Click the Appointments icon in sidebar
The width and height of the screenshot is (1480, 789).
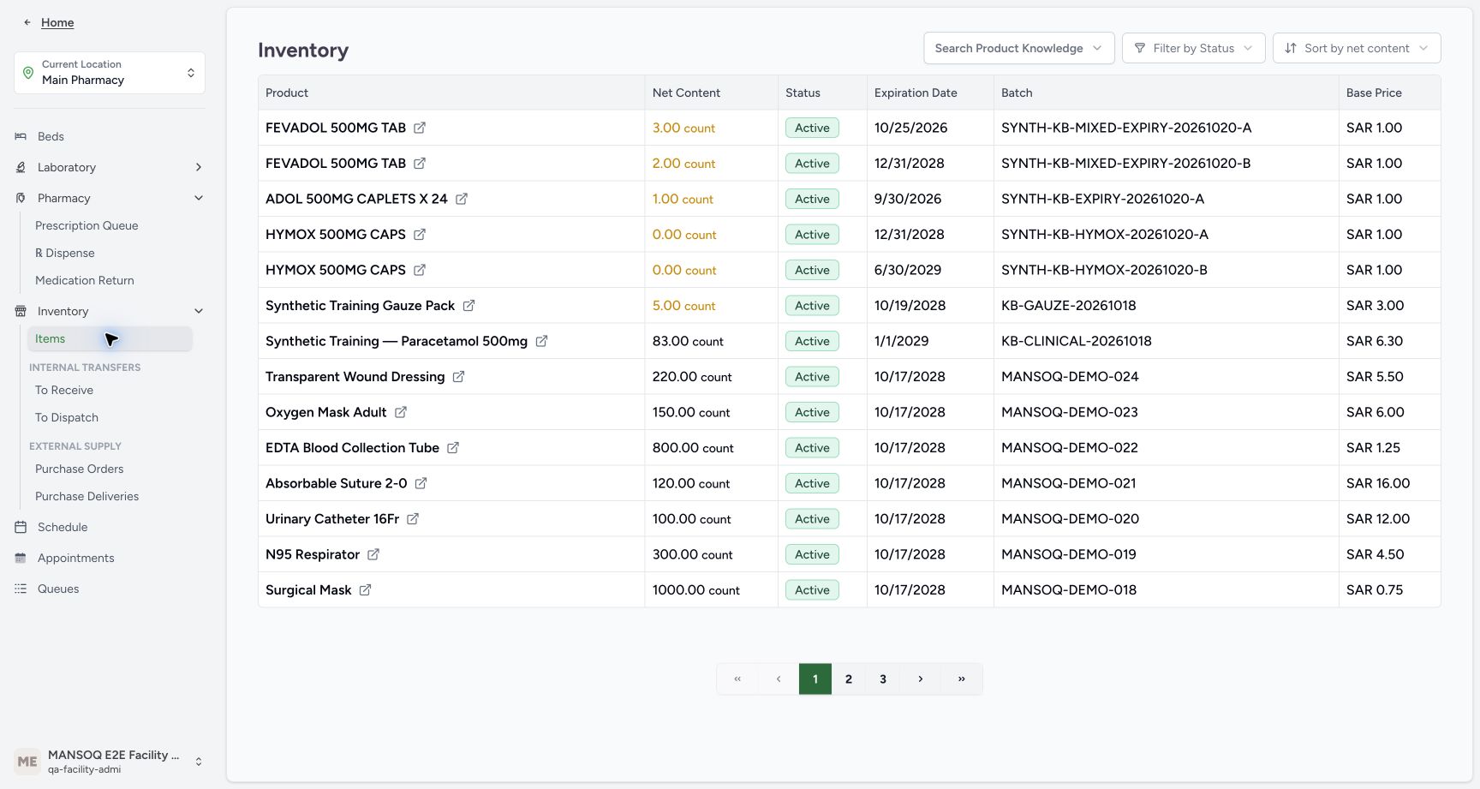[x=21, y=558]
